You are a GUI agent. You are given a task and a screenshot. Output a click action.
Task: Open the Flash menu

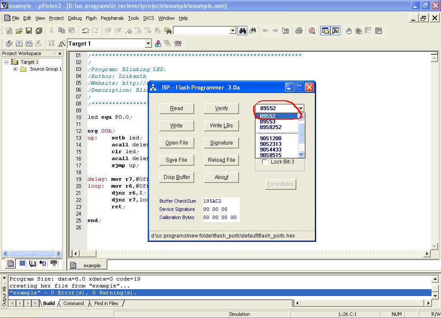[91, 18]
